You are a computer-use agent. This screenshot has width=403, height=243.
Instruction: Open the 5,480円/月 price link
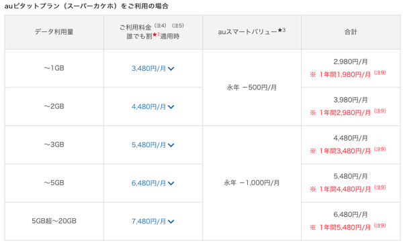click(149, 145)
